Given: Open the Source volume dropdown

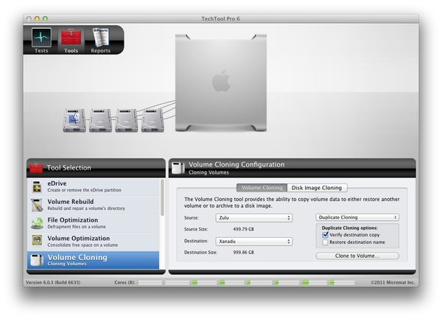Looking at the screenshot, I should [x=254, y=218].
